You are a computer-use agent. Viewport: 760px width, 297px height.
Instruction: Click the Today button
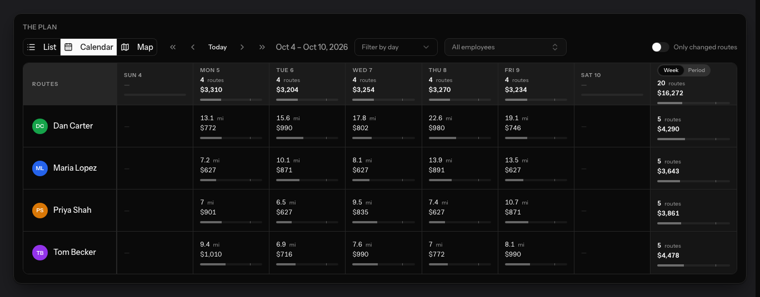218,47
